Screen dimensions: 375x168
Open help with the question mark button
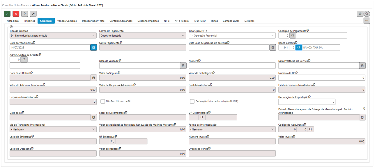[25, 14]
